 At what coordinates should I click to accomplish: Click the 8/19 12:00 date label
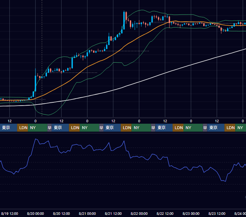[9, 213]
